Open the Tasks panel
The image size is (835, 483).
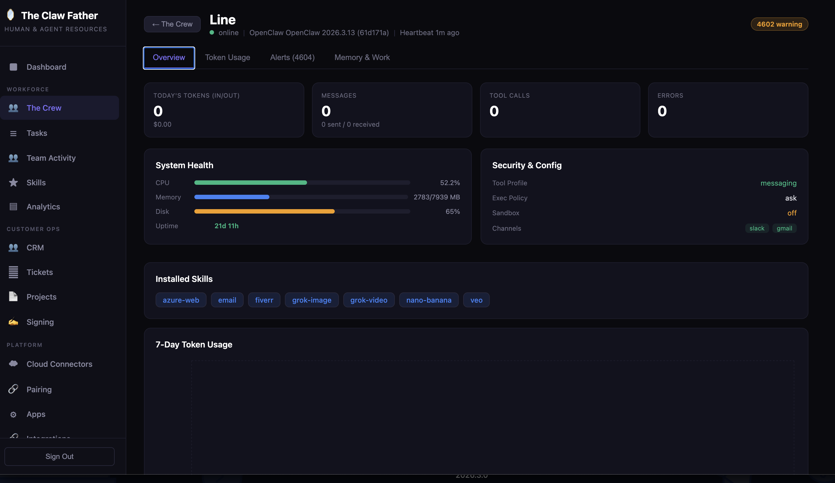click(x=37, y=133)
